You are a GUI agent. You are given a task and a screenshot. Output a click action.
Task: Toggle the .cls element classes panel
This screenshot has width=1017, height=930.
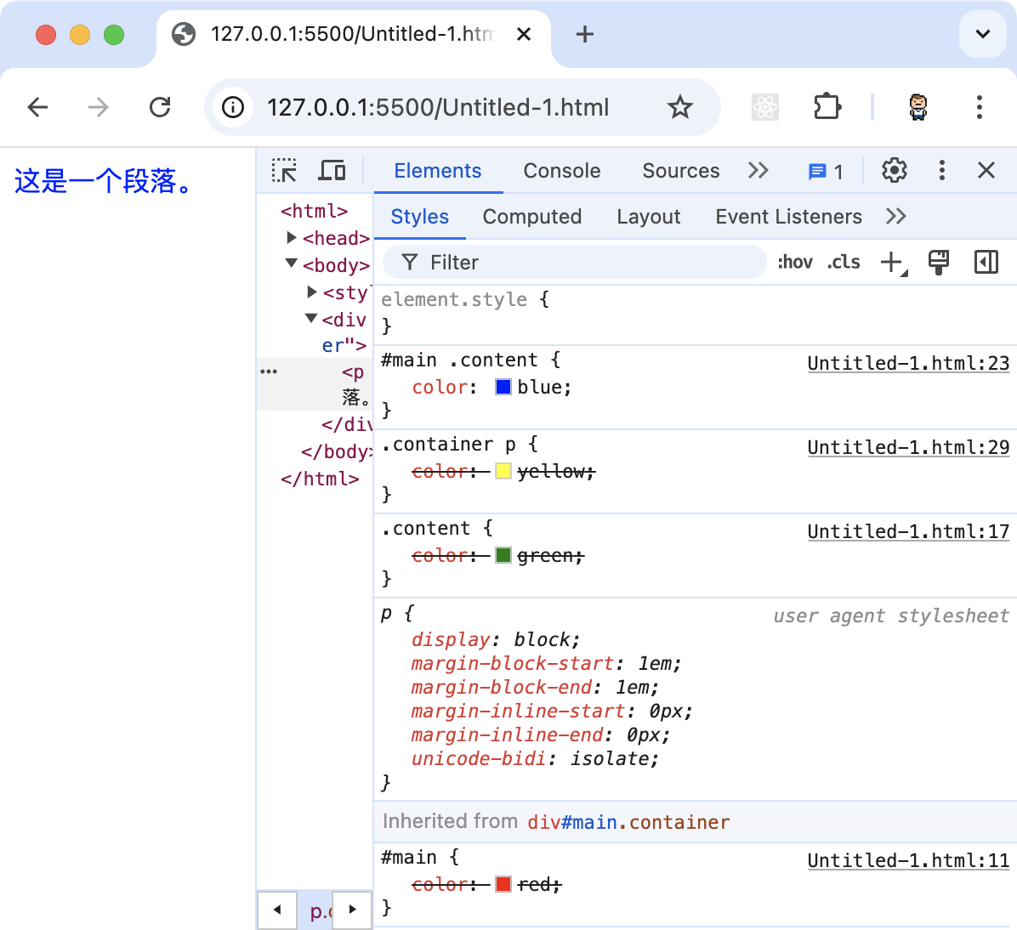point(844,263)
